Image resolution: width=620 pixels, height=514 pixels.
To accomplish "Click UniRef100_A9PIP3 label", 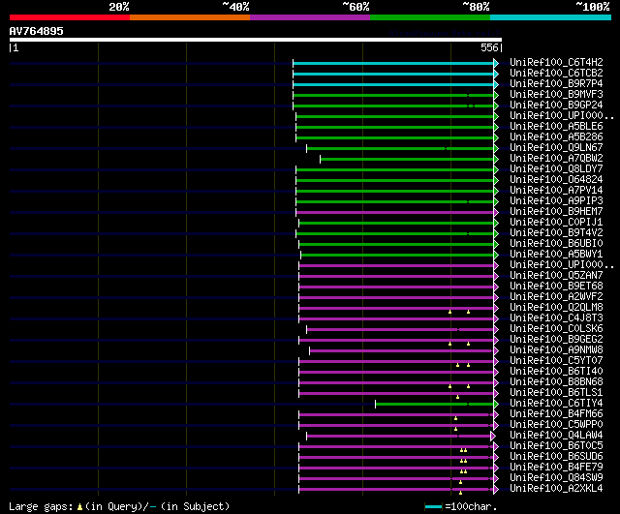I will coord(556,201).
